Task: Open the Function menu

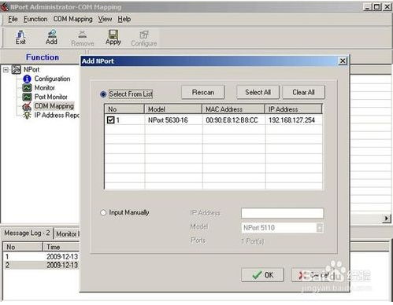Action: (x=35, y=19)
